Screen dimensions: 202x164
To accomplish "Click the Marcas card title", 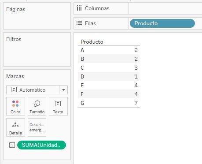I will tap(15, 76).
